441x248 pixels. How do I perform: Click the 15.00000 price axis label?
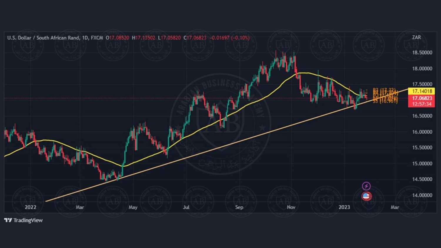click(422, 163)
